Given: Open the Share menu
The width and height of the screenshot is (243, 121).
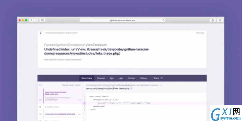Looking at the screenshot, I should (158, 78).
